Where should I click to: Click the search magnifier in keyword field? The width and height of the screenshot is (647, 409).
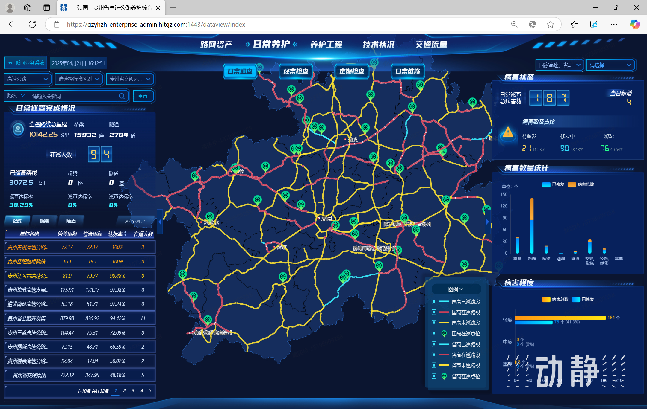[122, 96]
